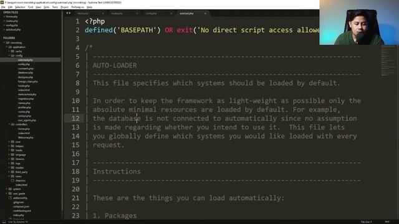399x224 pixels.
Task: Open the File menu
Action: click(x=3, y=7)
